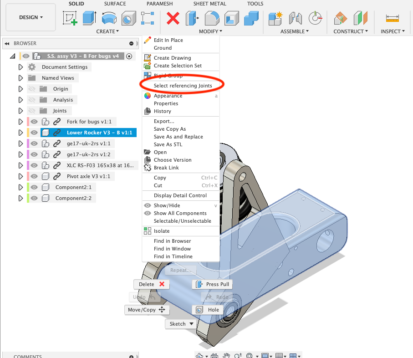Click the Move/Copy button in marking menu
This screenshot has width=413, height=358.
point(147,310)
